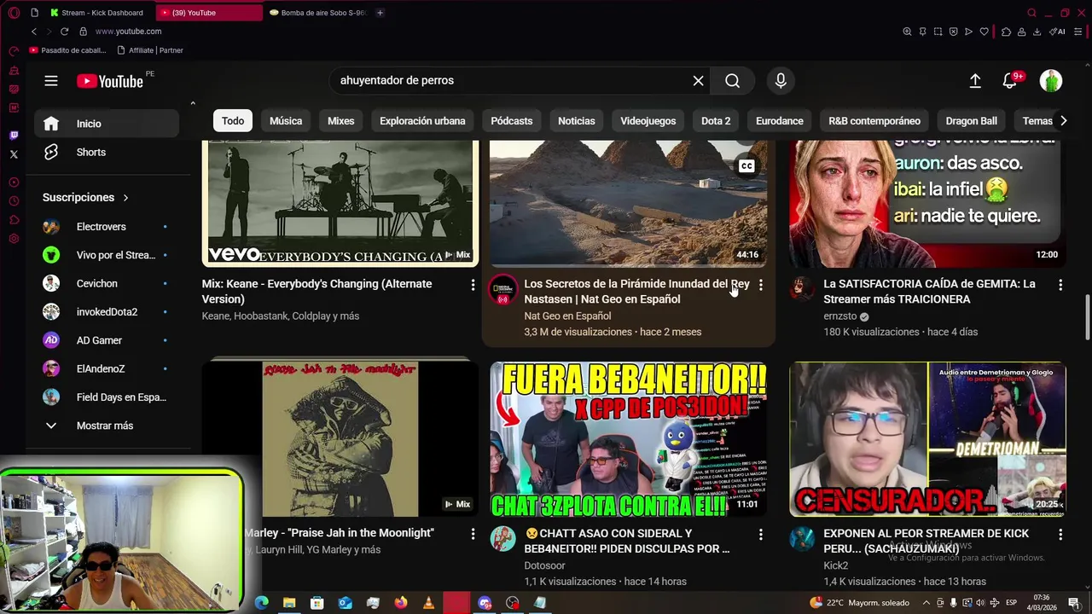Play the Keane Everybody's Changing mix thumbnail

point(340,203)
